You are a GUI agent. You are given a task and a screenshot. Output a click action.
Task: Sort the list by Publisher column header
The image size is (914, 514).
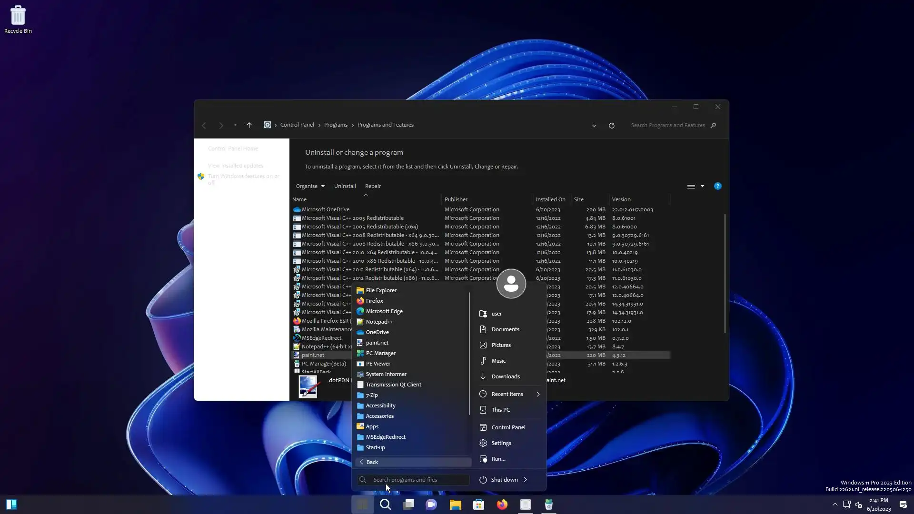tap(456, 199)
